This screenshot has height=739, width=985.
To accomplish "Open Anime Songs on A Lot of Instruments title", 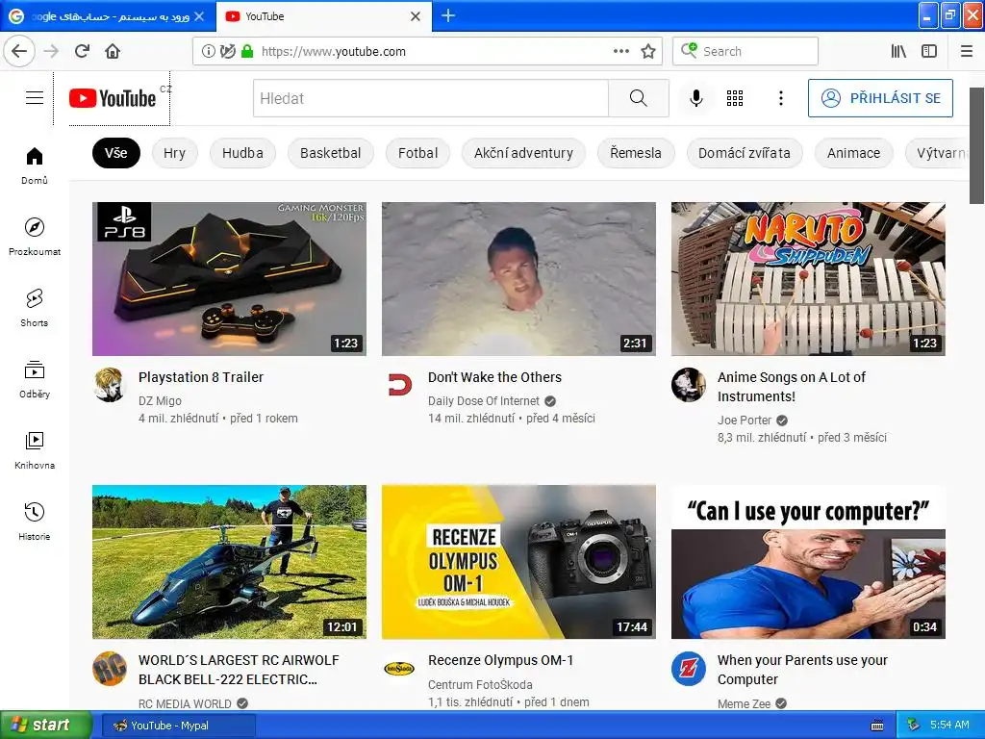I will click(x=792, y=387).
